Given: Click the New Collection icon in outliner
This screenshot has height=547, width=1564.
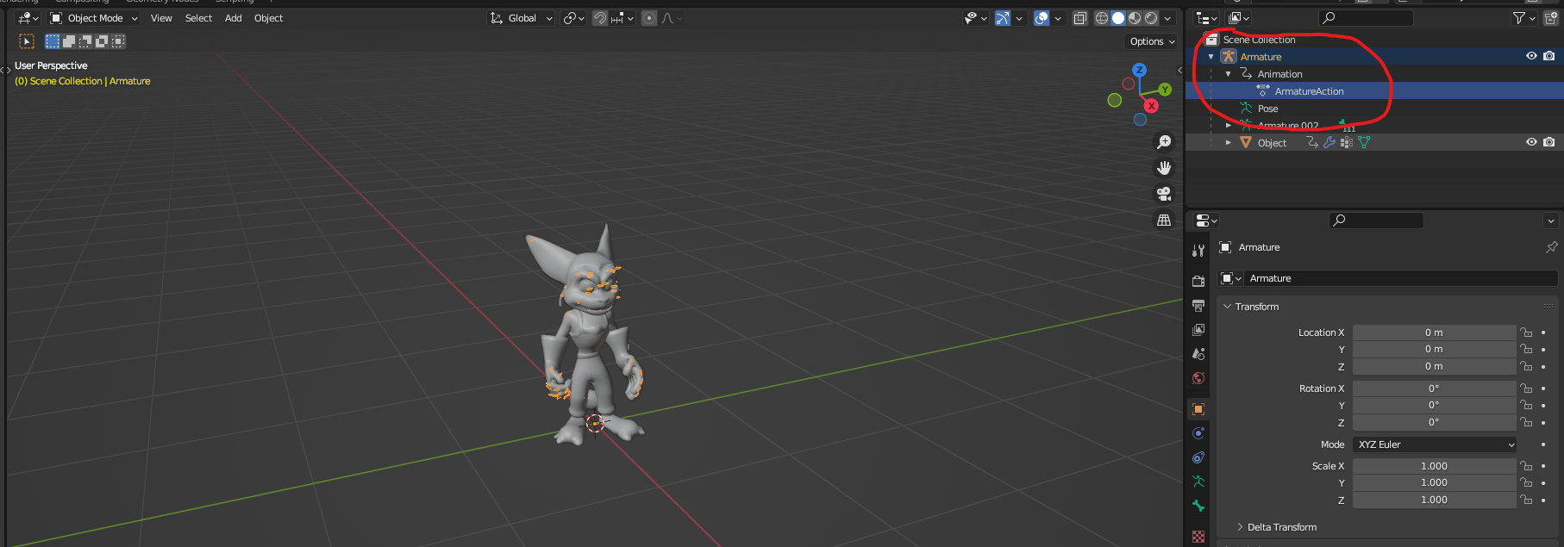Looking at the screenshot, I should (1550, 18).
